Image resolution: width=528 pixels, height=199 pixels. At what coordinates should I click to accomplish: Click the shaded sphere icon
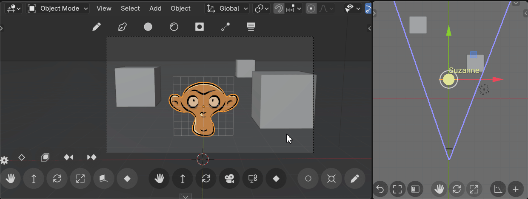pos(174,27)
